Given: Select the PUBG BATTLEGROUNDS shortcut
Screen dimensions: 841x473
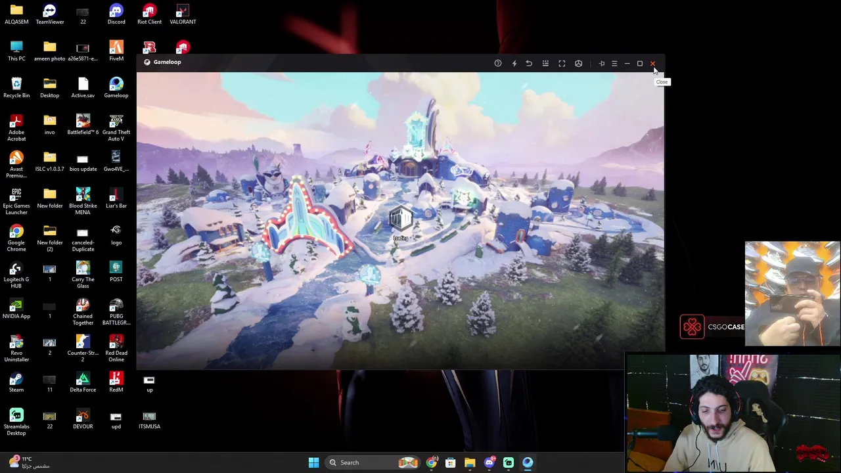Looking at the screenshot, I should coord(116,312).
